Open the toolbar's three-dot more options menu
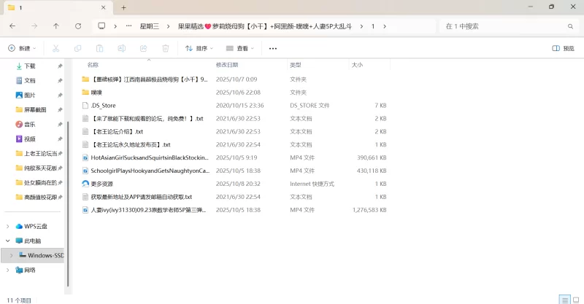Screen dimensions: 584x304 tap(273, 48)
